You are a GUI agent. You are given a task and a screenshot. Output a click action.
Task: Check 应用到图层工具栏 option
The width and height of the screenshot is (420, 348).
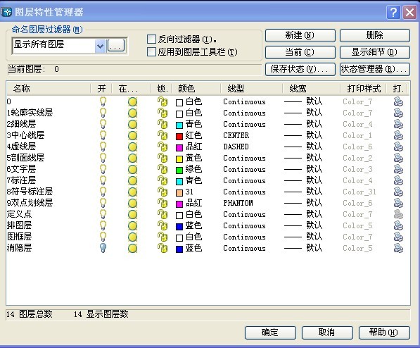[151, 52]
